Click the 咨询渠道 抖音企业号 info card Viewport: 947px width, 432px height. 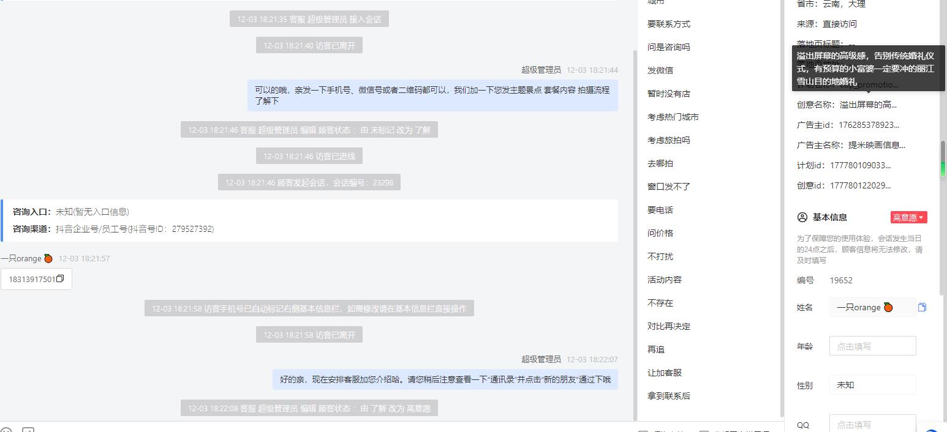(309, 220)
